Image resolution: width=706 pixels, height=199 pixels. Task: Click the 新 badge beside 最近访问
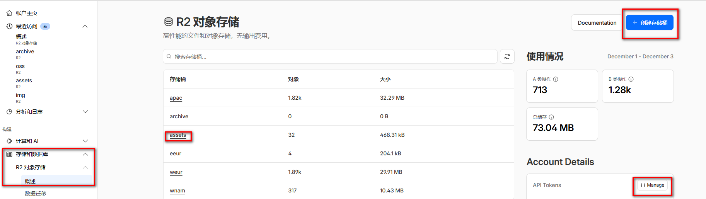tap(45, 26)
